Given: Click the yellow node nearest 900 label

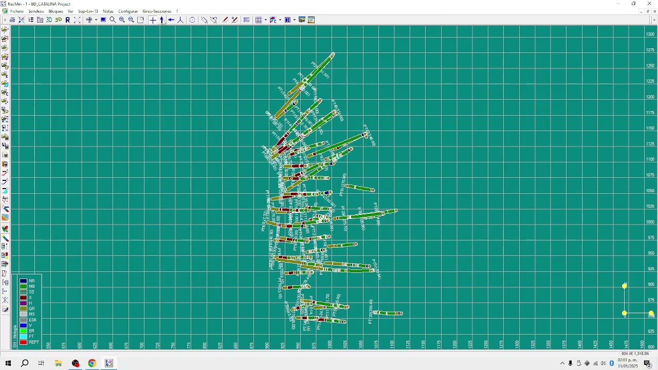Looking at the screenshot, I should [x=625, y=286].
